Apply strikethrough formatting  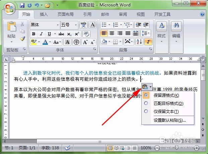coord(61,34)
